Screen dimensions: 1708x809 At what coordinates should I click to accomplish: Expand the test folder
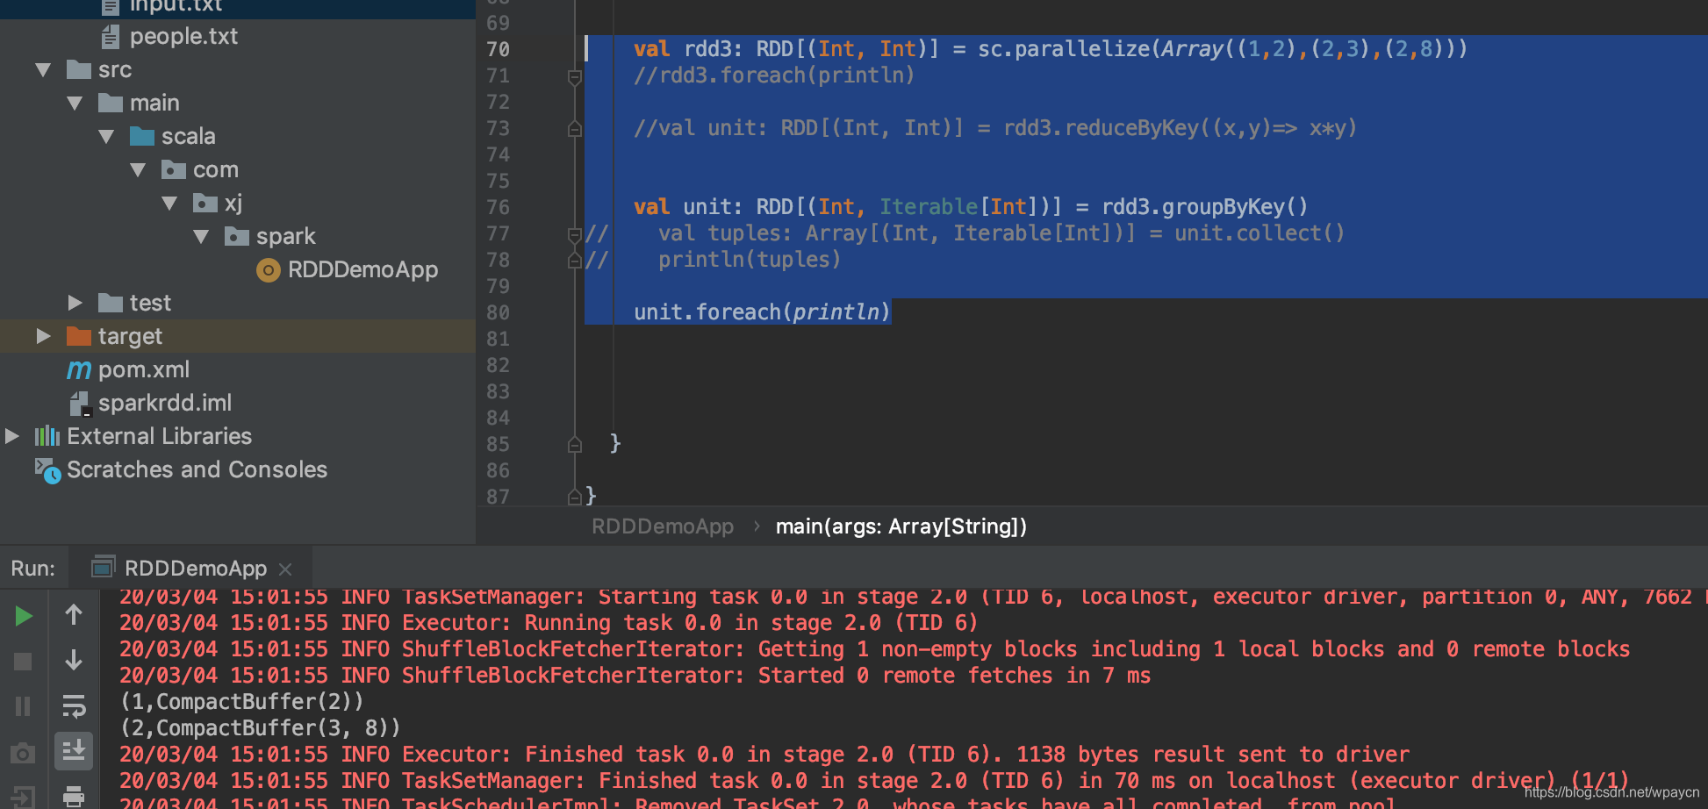coord(75,303)
